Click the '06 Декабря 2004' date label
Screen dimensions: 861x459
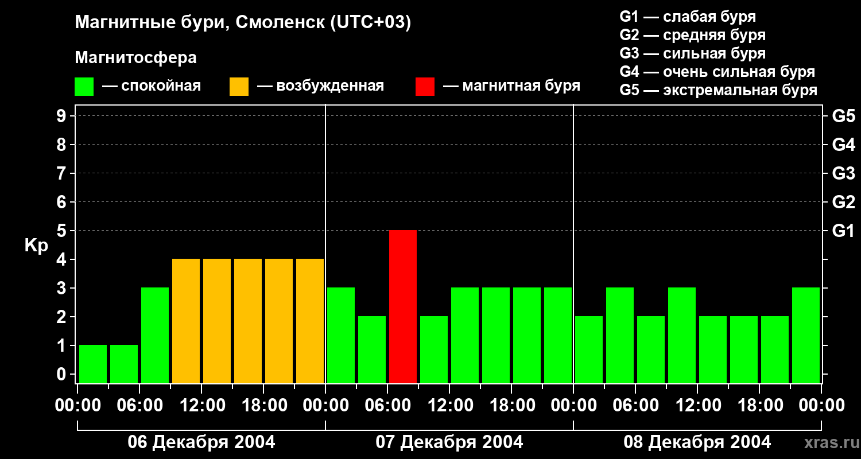(201, 442)
